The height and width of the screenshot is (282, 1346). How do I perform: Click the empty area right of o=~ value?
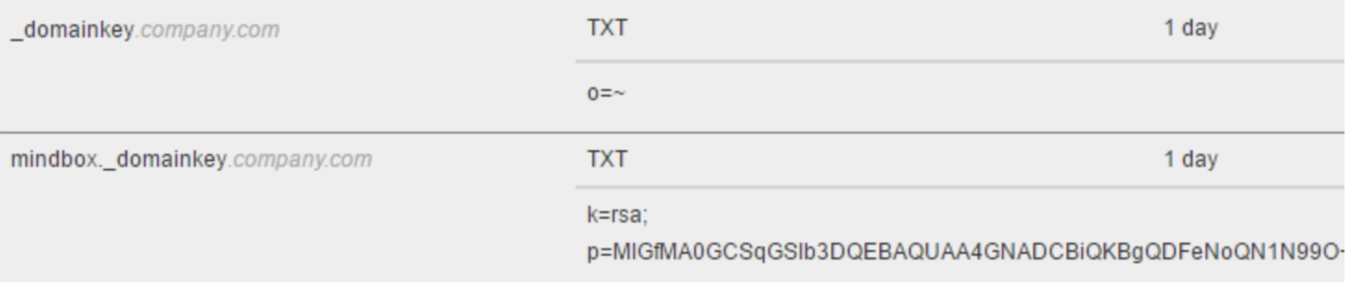(x=982, y=94)
